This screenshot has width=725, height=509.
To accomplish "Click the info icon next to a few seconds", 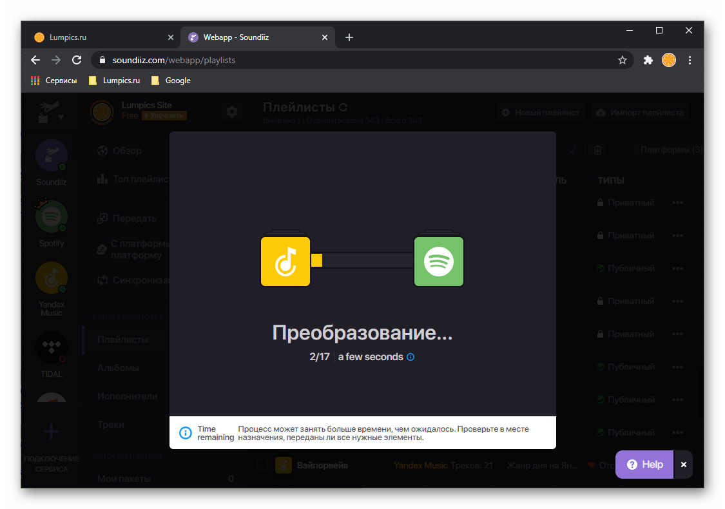I will coord(411,357).
